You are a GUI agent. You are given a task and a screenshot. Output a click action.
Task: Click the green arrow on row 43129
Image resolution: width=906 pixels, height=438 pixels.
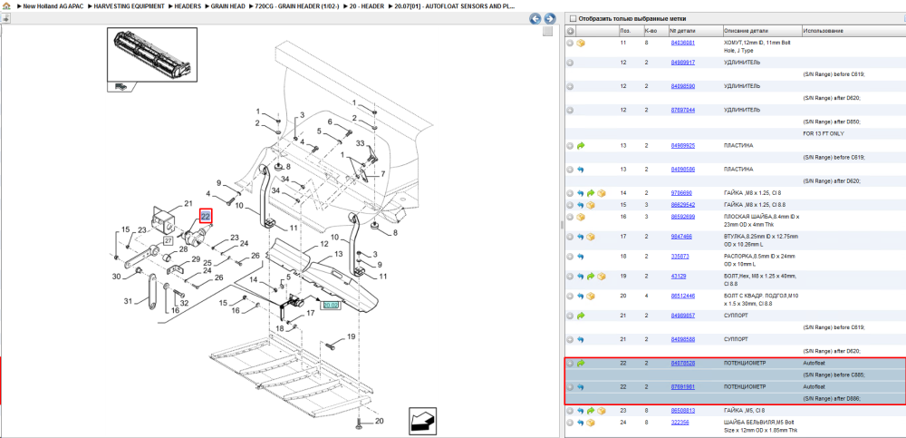click(591, 277)
